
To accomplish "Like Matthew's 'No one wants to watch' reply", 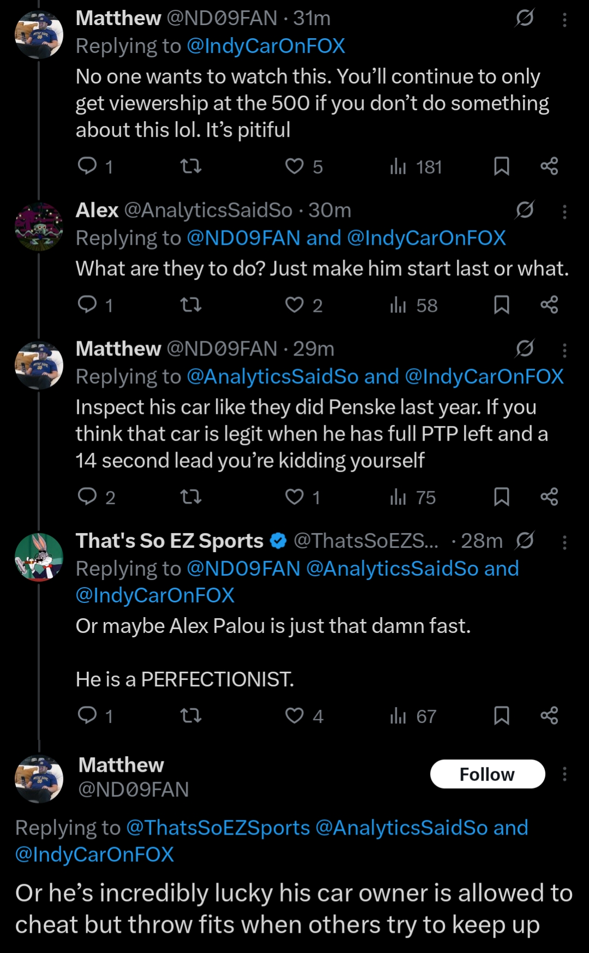I will (295, 166).
